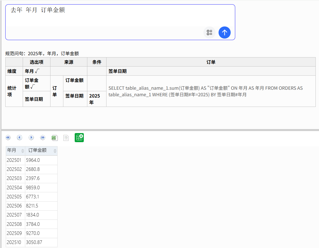Click the generated SELECT SQL statement text
The image size is (319, 248).
coord(206,91)
